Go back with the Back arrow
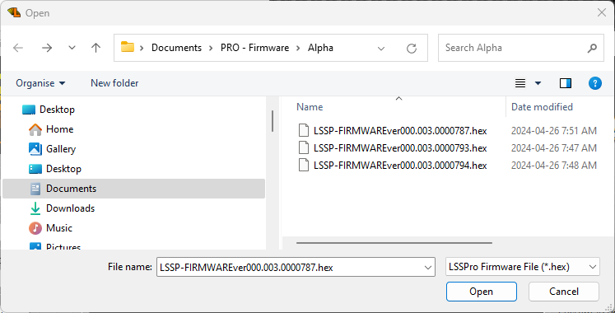 [x=18, y=48]
